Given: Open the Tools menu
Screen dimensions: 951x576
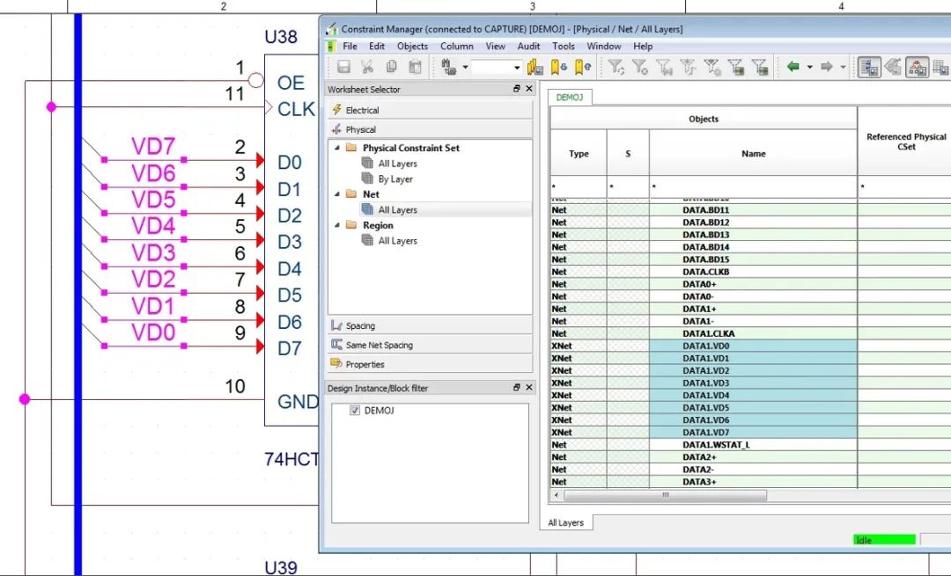Looking at the screenshot, I should (564, 46).
